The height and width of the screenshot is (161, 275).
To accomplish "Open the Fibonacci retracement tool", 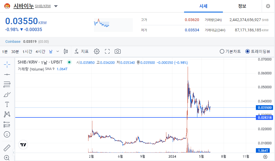I will (7, 84).
